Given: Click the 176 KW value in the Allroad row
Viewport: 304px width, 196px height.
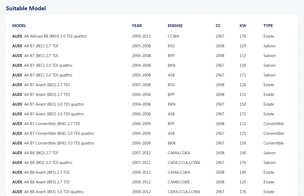Looking at the screenshot, I should [x=243, y=36].
